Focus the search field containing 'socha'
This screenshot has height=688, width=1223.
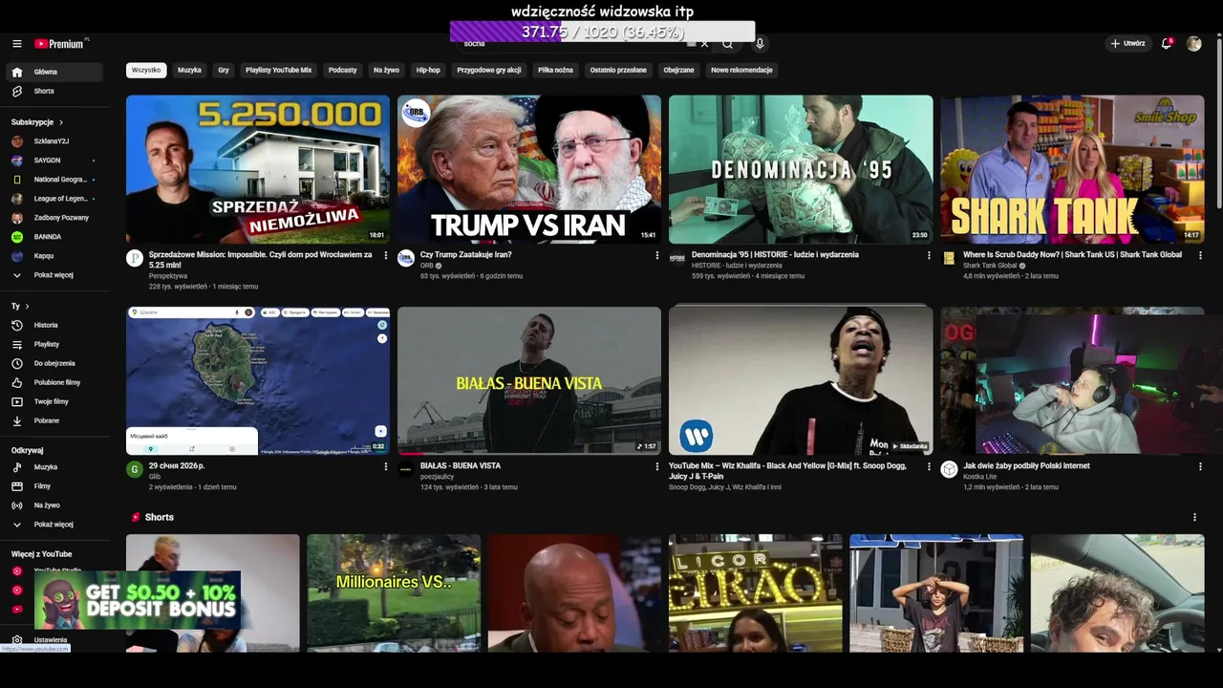(x=573, y=44)
